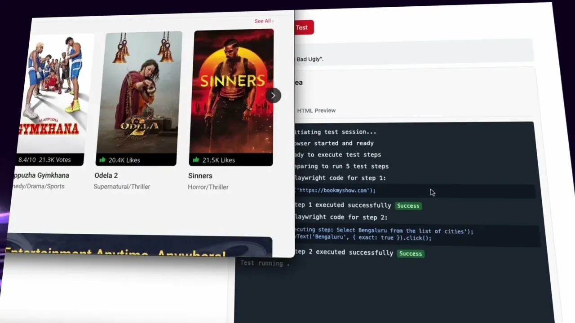The height and width of the screenshot is (323, 575).
Task: Click the See All link
Action: pyautogui.click(x=264, y=21)
